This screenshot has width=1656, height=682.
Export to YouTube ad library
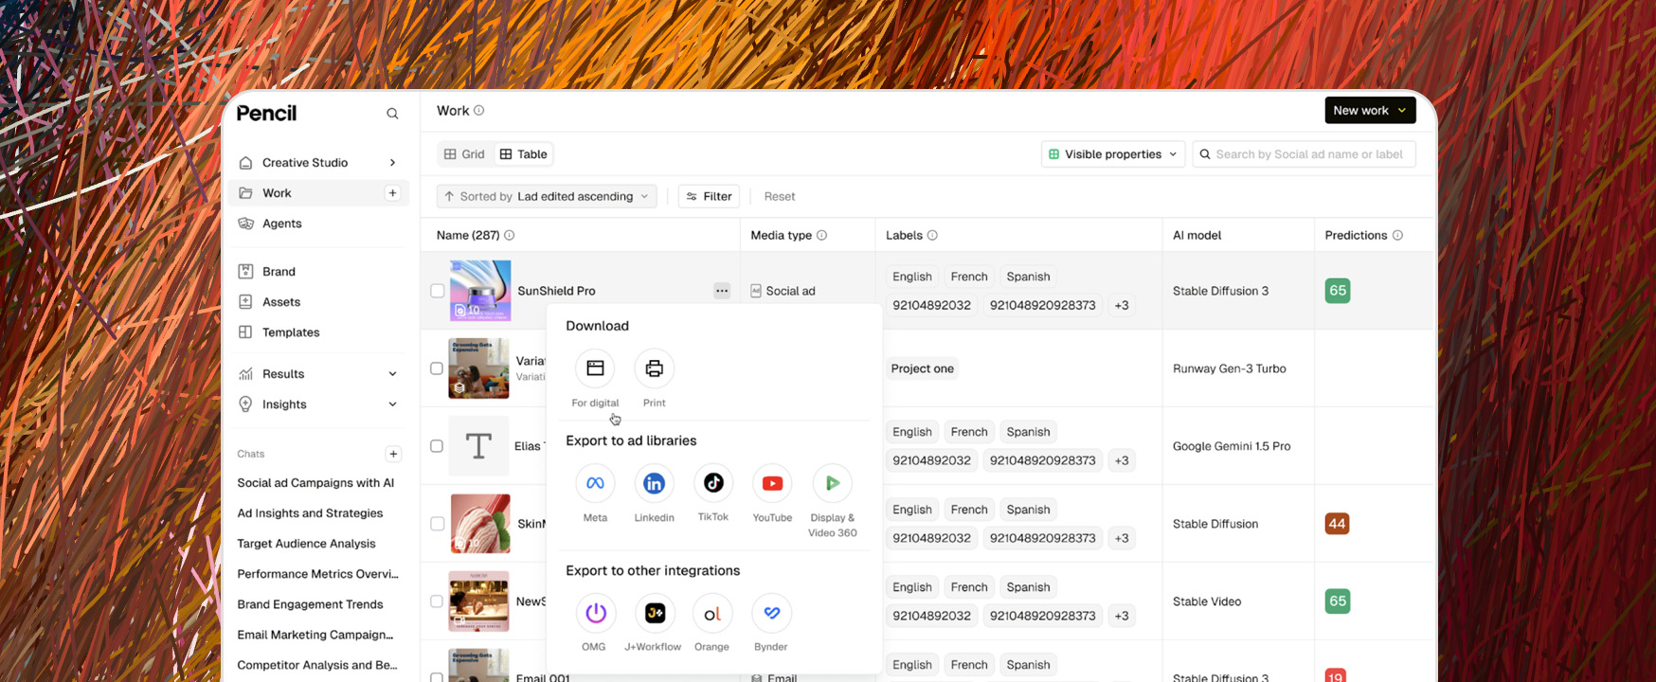[x=772, y=483]
